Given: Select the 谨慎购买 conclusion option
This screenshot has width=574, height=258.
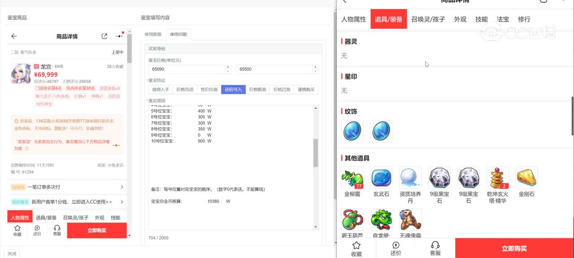Looking at the screenshot, I should (306, 90).
